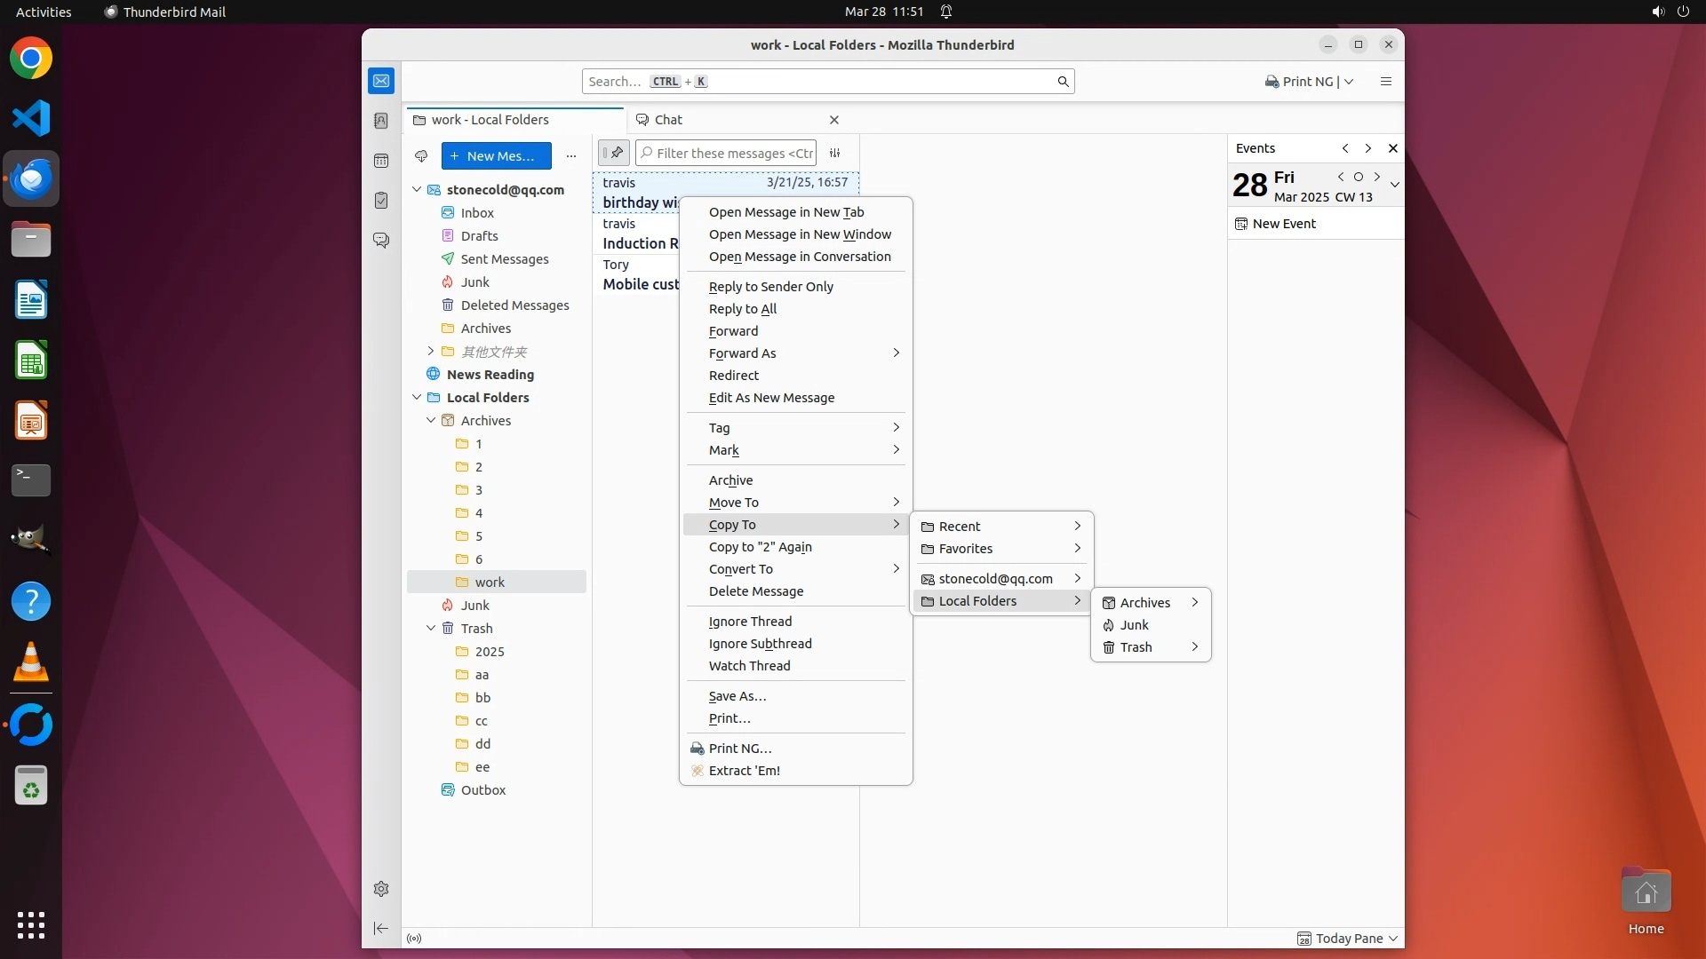1706x959 pixels.
Task: Click the Get Messages icon
Action: pyautogui.click(x=421, y=156)
